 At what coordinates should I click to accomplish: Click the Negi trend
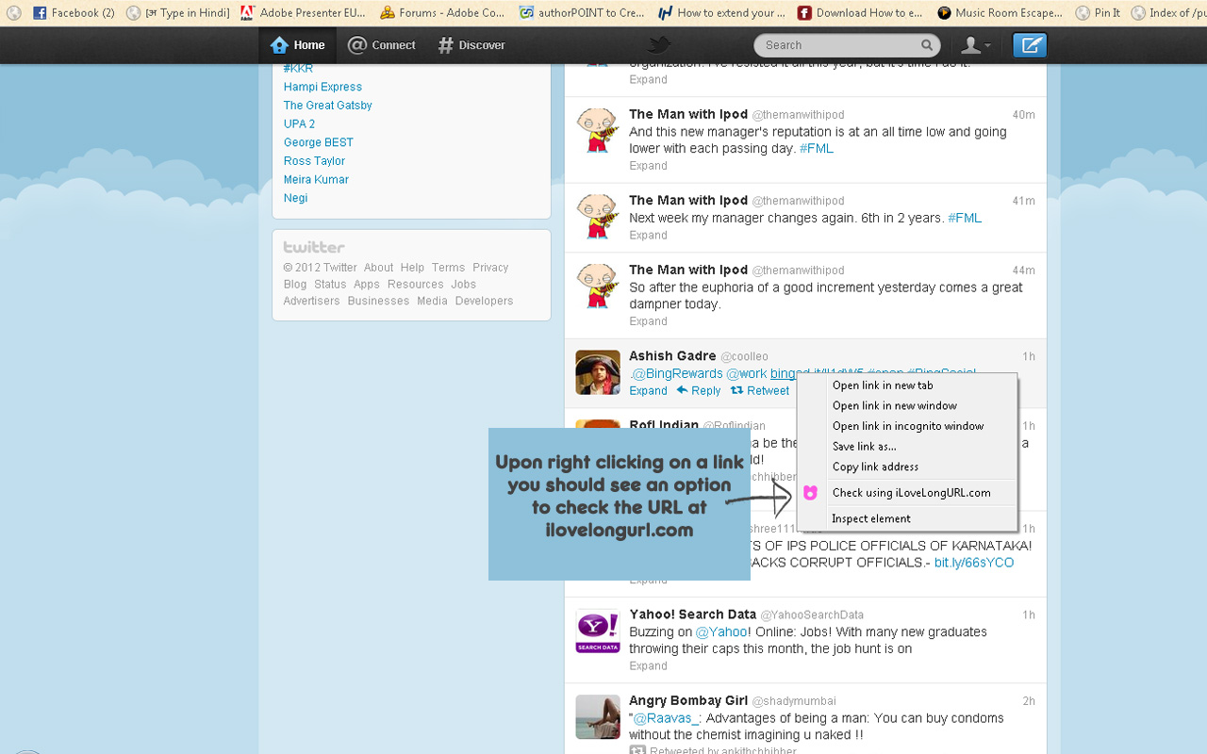click(x=295, y=198)
